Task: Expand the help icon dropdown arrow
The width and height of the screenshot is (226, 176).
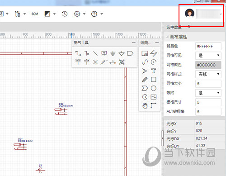Action: [x=102, y=14]
